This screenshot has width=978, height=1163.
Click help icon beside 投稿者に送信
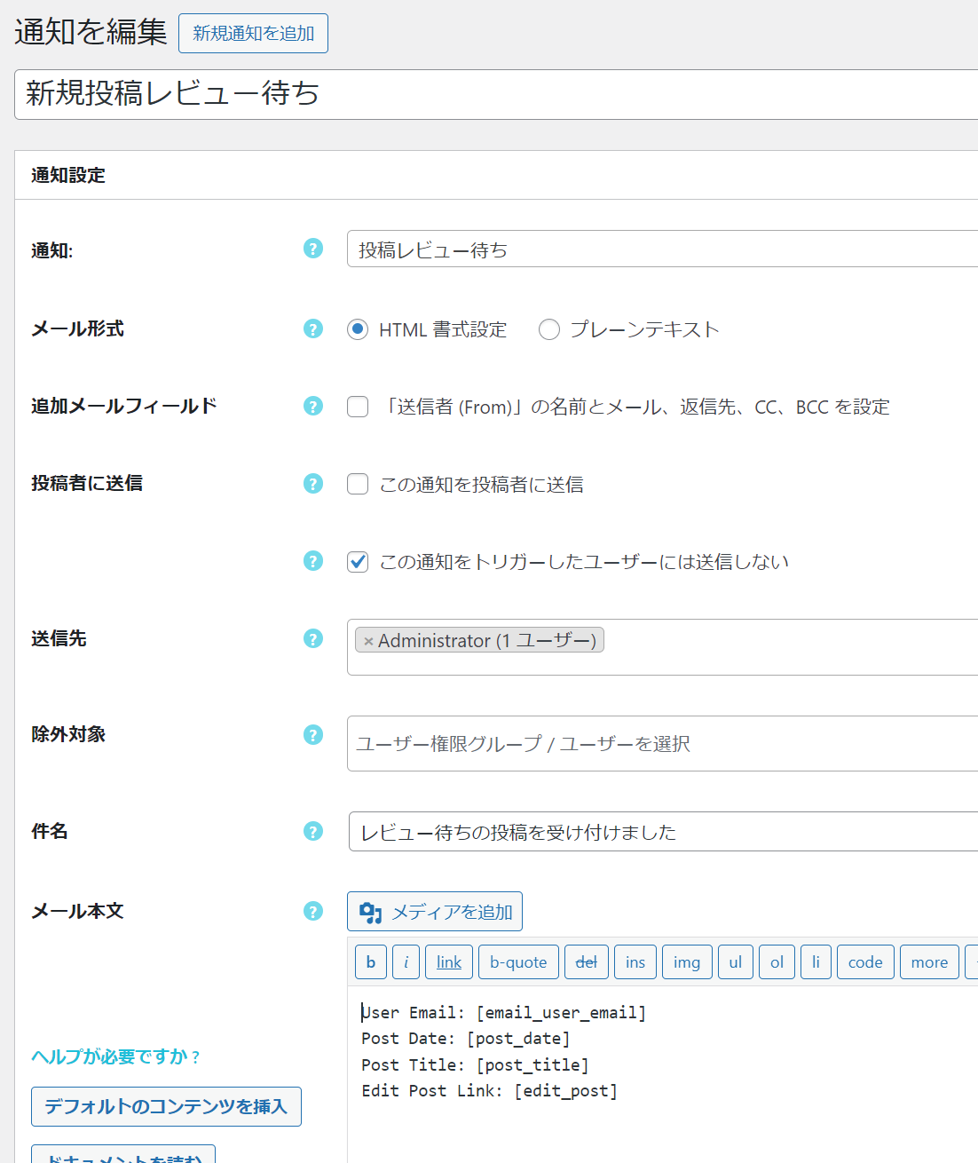(x=313, y=483)
